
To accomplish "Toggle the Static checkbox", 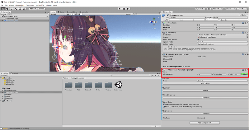I will tap(241, 15).
